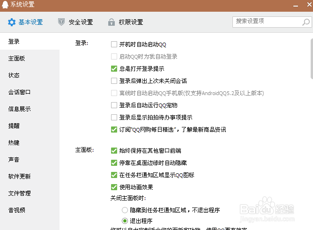Screen dimensions: 313x230
Task: Open the 会话窗口 sidebar section
Action: coord(30,92)
